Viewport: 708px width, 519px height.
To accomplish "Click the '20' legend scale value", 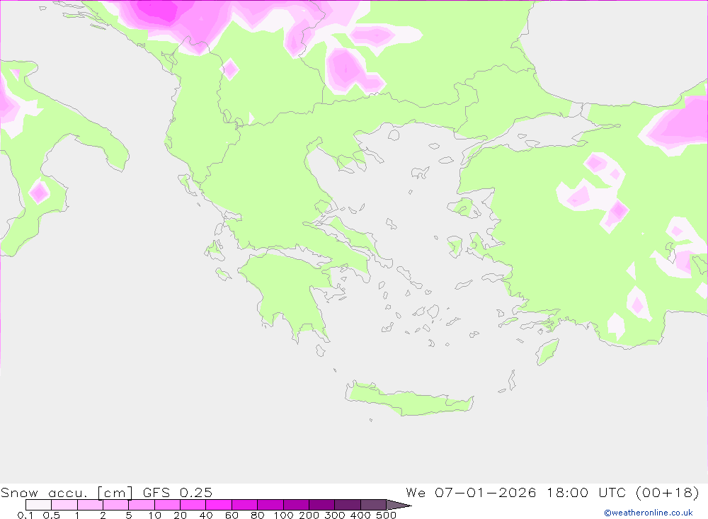I will pos(180,515).
